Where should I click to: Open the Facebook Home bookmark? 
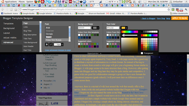click(9, 13)
